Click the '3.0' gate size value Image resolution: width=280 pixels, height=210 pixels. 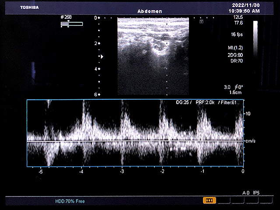coord(227,87)
